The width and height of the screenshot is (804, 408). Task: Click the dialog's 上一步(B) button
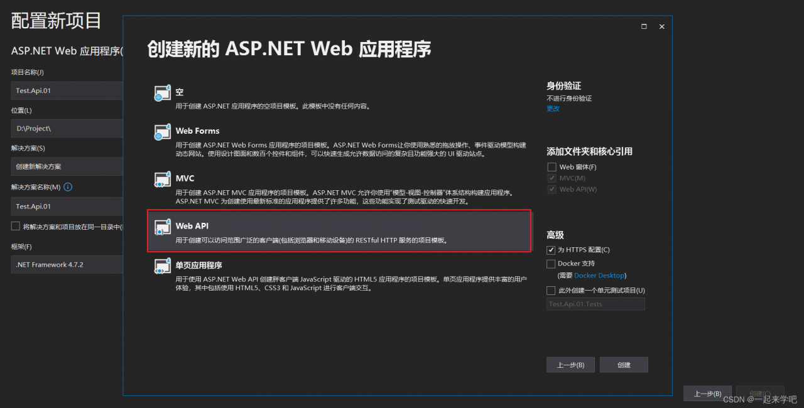point(570,365)
